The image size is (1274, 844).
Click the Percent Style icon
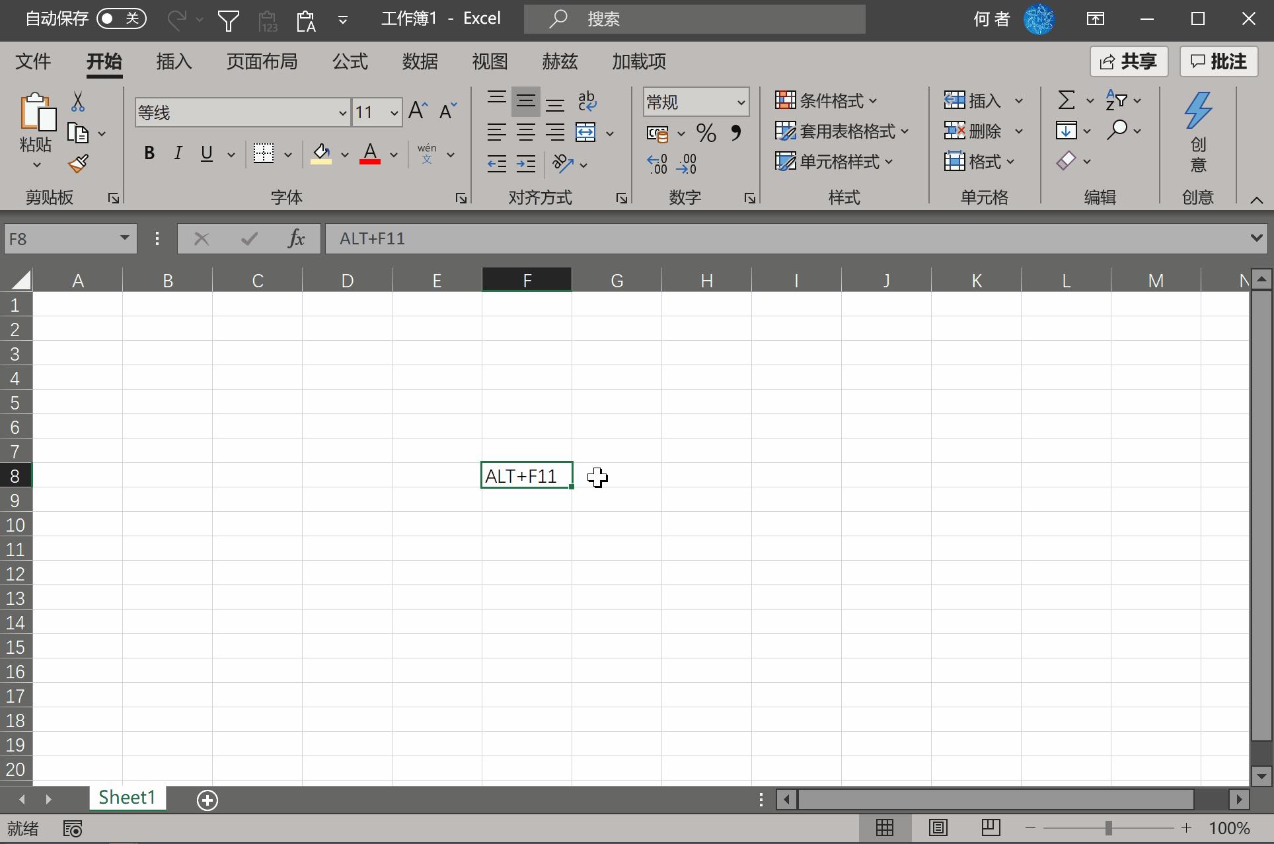click(x=706, y=133)
